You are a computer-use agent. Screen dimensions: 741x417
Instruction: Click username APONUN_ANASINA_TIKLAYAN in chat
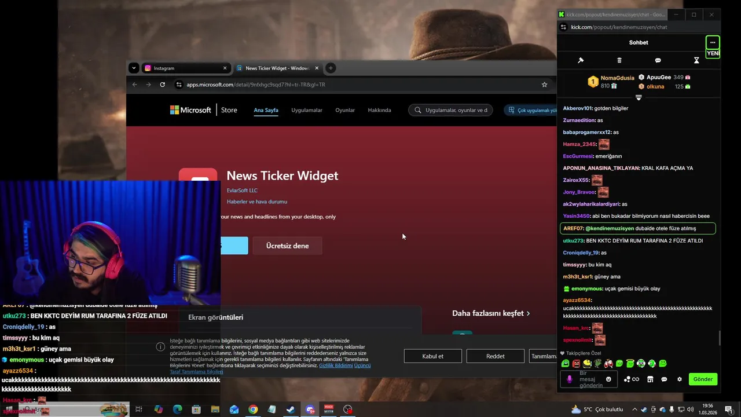(601, 168)
